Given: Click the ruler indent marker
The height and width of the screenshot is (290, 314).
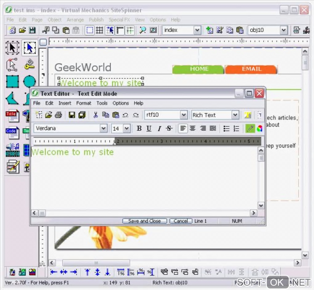Looking at the screenshot, I should tap(115, 143).
